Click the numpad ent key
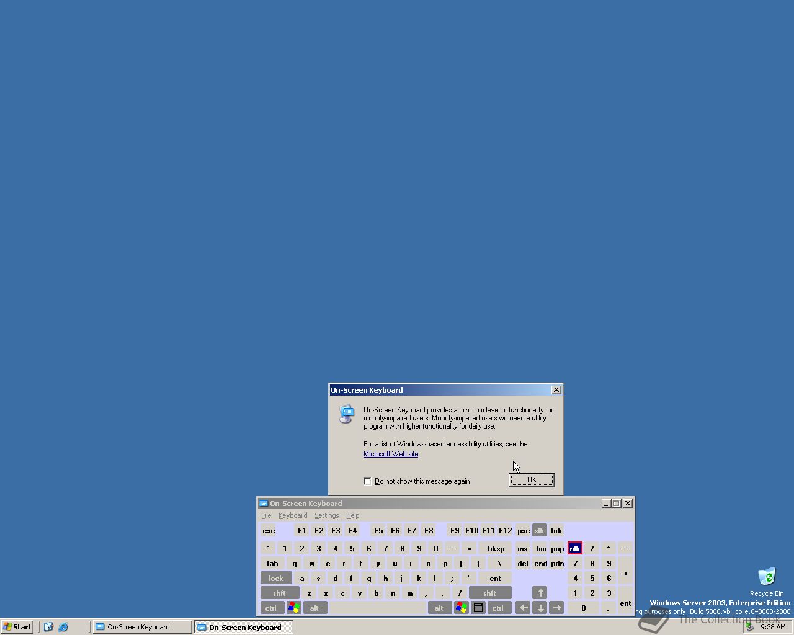This screenshot has height=635, width=794. pos(625,600)
